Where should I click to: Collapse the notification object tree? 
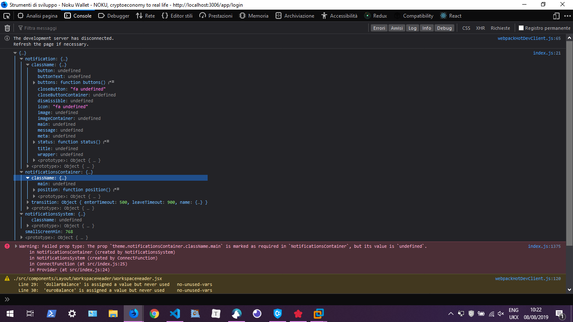tap(21, 59)
